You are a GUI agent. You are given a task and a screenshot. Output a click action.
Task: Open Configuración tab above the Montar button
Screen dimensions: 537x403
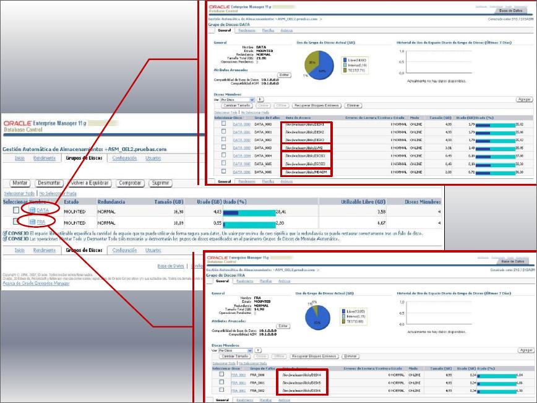[124, 158]
